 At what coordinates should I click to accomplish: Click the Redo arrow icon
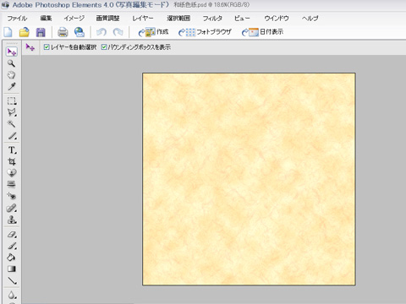118,32
